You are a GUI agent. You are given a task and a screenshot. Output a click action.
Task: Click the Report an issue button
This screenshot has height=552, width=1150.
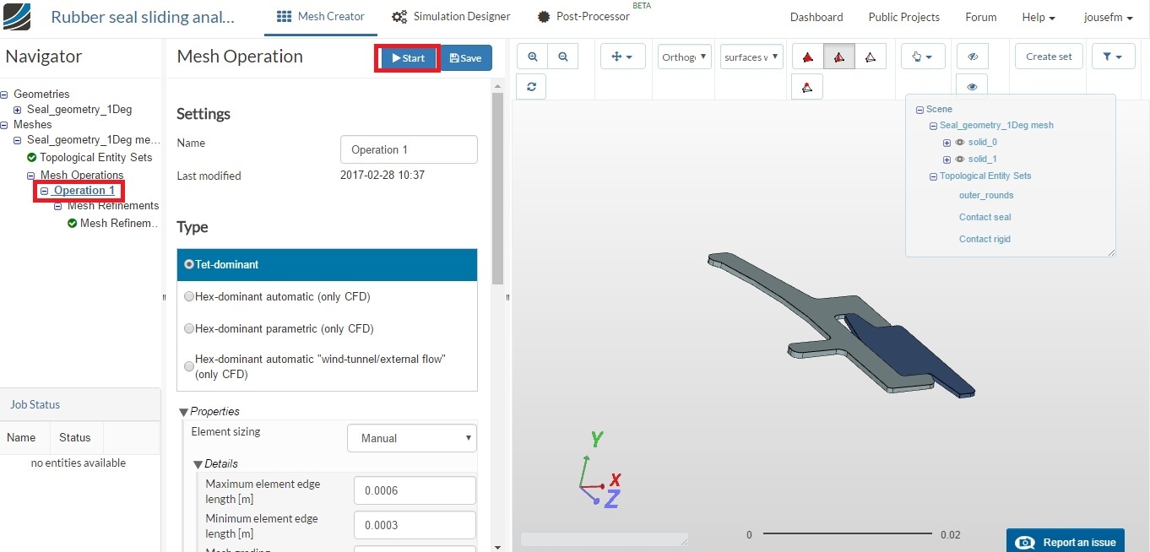pyautogui.click(x=1065, y=542)
